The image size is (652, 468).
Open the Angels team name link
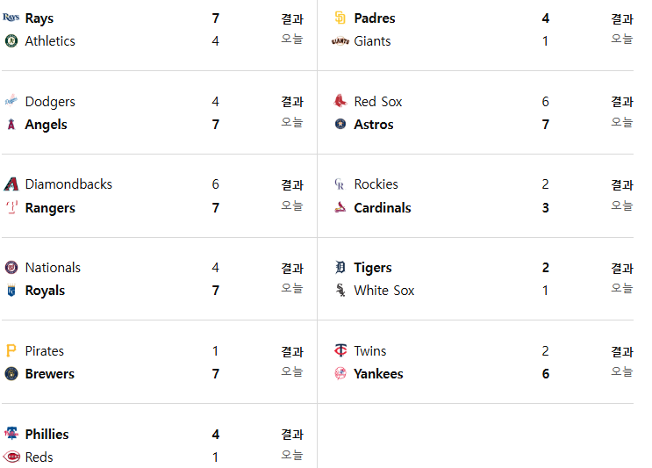46,125
